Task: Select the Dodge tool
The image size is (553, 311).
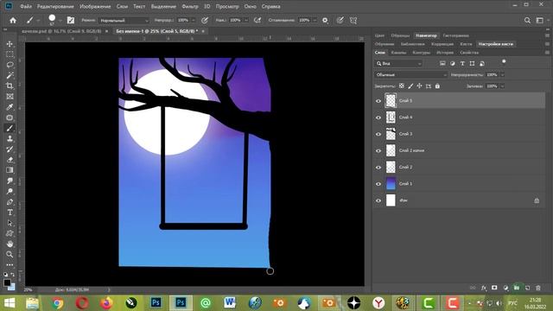Action: click(x=10, y=191)
